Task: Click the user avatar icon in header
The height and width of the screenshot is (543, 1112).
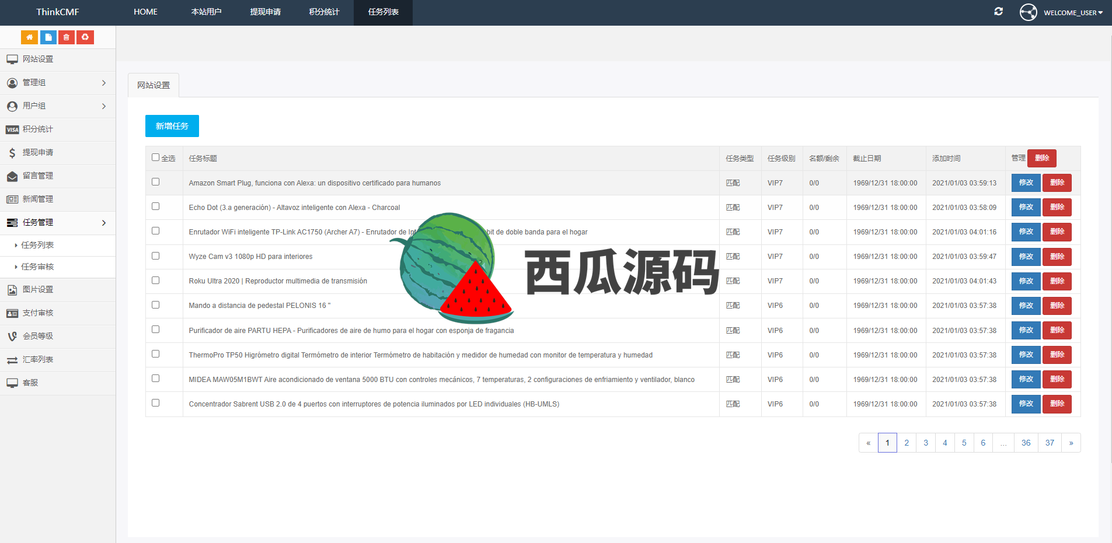Action: pyautogui.click(x=1029, y=12)
